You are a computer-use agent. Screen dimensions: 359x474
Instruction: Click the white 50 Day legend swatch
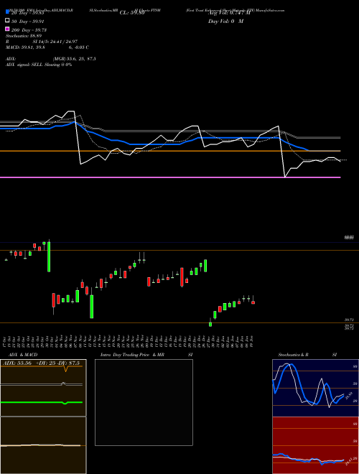(x=7, y=21)
